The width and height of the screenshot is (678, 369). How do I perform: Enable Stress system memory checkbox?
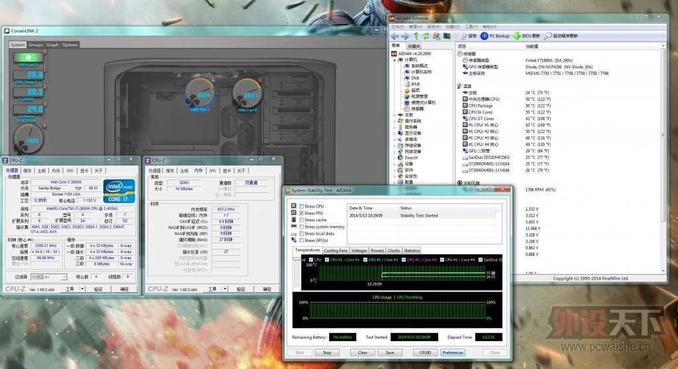click(301, 227)
